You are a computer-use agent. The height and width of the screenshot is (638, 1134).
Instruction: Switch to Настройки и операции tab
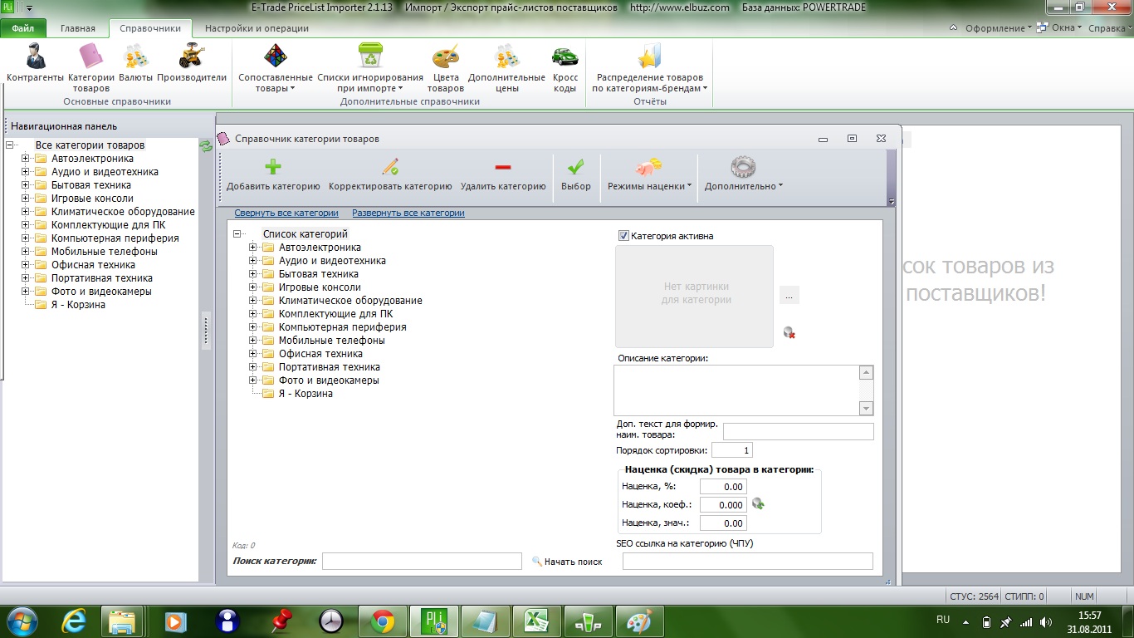pos(257,28)
